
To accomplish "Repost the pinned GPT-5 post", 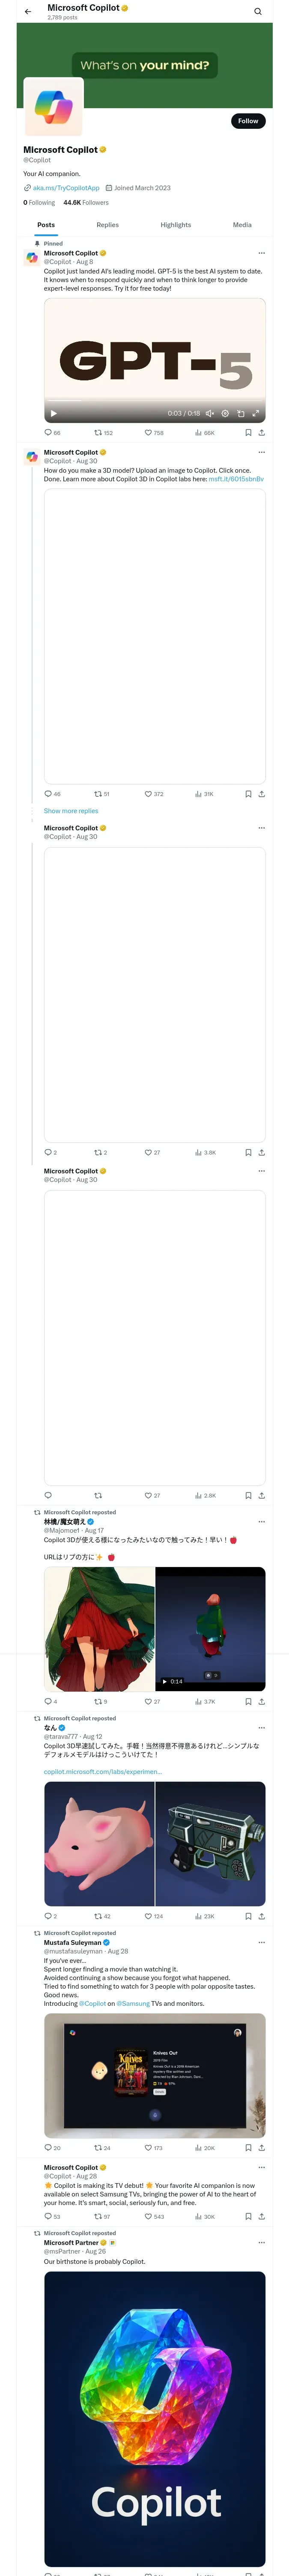I will [x=98, y=433].
